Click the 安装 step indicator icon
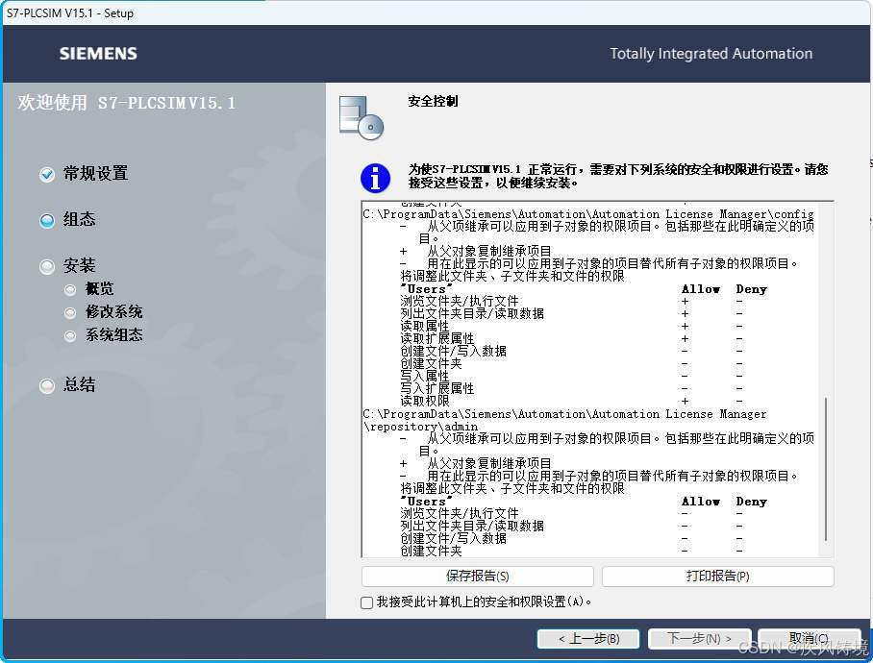The image size is (873, 663). (47, 267)
